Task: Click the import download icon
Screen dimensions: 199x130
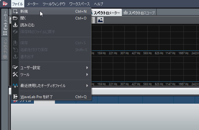Action: 15,25
